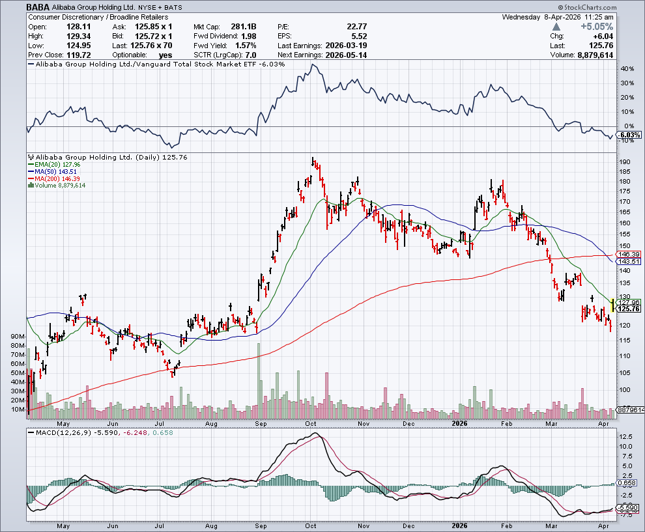The image size is (645, 532).
Task: Click the upward price change triangle icon
Action: click(556, 27)
